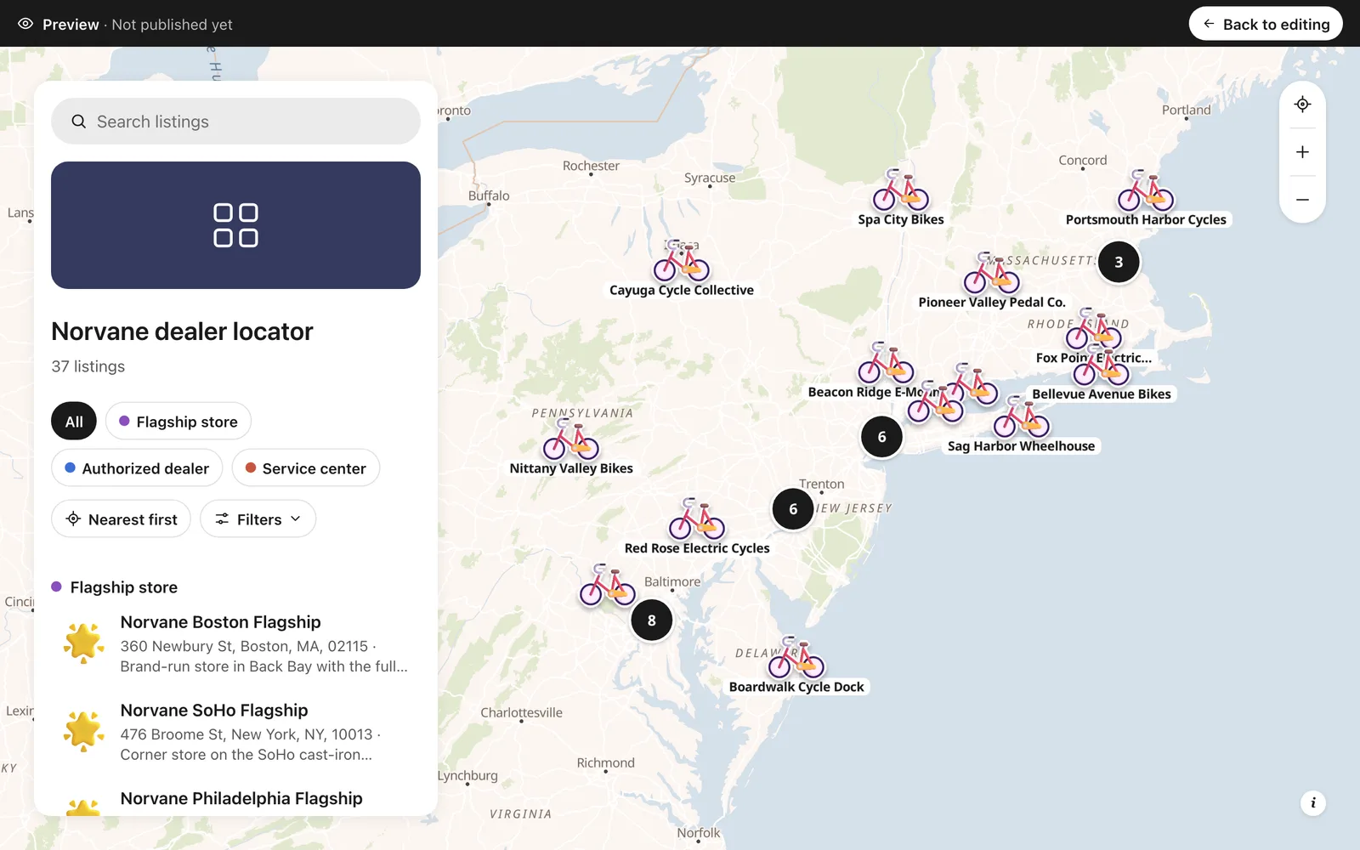The image size is (1360, 850).
Task: Select the Portsmouth Harbor Cycles bicycle marker
Action: (x=1146, y=190)
